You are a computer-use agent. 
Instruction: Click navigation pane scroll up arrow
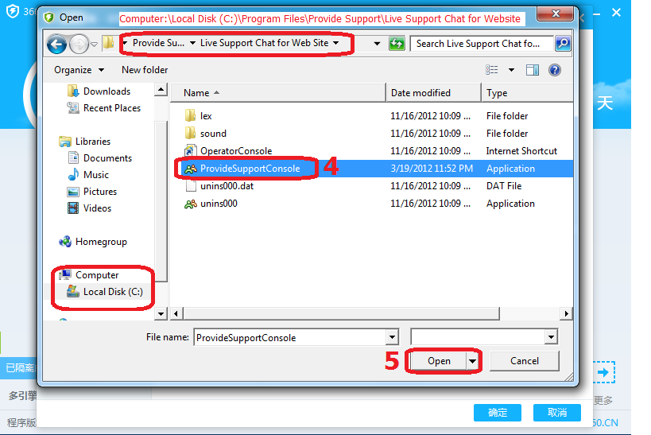coord(161,89)
